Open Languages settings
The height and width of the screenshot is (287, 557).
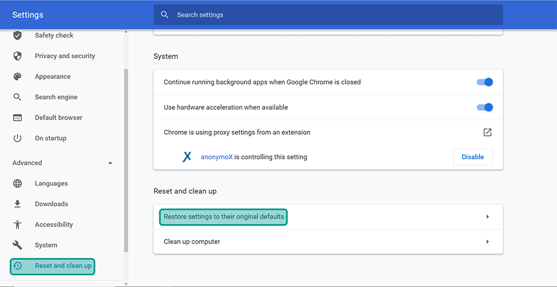point(51,183)
